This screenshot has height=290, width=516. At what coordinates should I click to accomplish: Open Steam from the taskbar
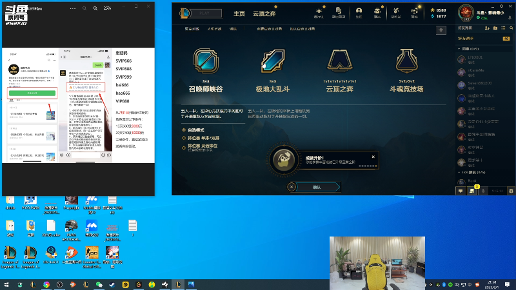tap(112, 285)
